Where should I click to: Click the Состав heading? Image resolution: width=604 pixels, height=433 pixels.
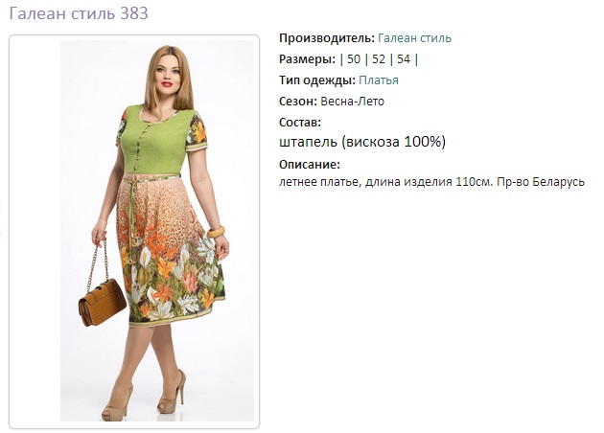point(300,123)
